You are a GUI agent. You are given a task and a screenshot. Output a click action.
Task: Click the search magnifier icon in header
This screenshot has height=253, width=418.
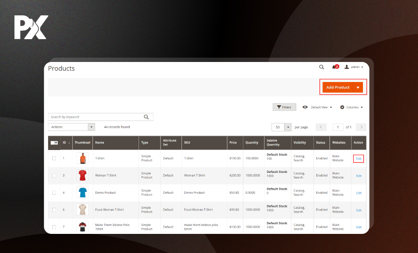click(x=321, y=67)
